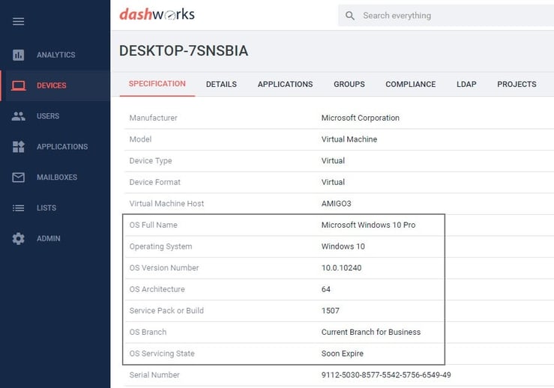554x388 pixels.
Task: Click the Mailboxes envelope icon
Action: pos(19,178)
